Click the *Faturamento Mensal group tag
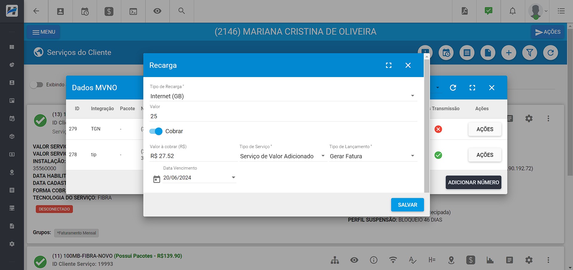The image size is (573, 270). pyautogui.click(x=76, y=233)
